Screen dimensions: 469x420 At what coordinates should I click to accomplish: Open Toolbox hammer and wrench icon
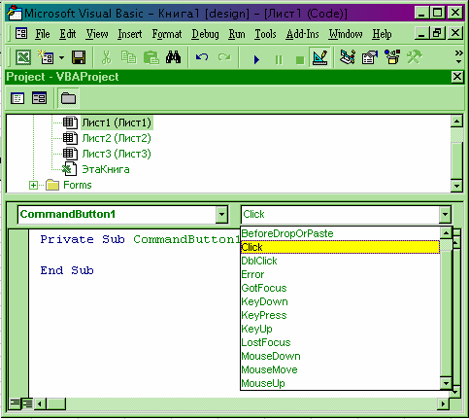click(415, 57)
